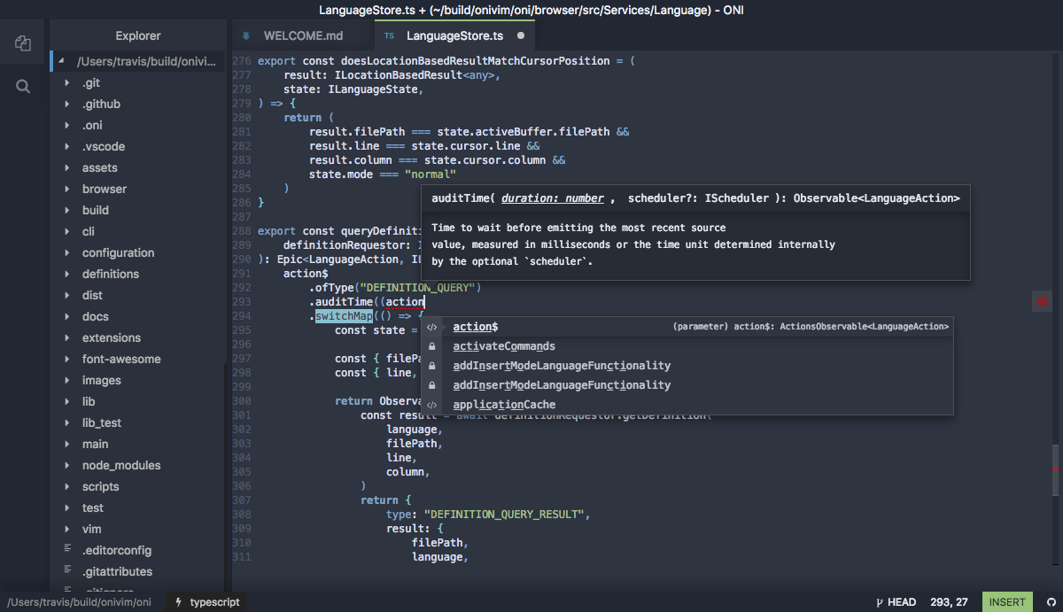Select the action$ autocomplete suggestion
1063x612 pixels.
coord(475,327)
